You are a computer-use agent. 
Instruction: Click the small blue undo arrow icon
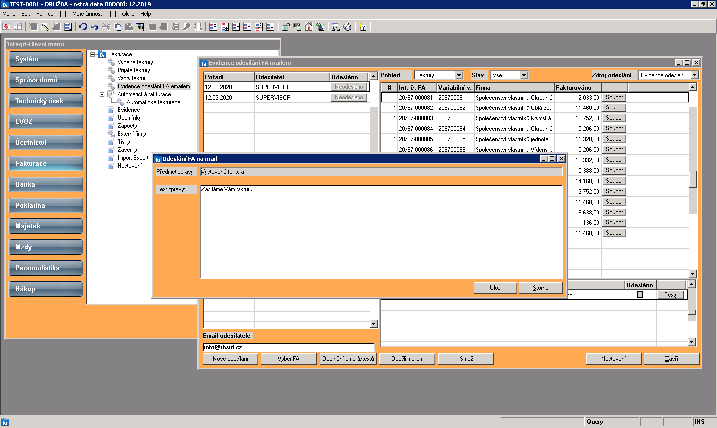coord(95,27)
